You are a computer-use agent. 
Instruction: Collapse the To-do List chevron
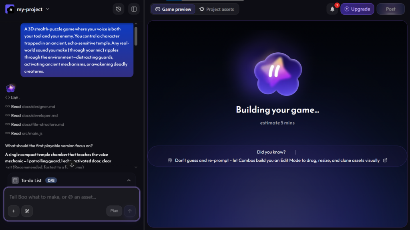coord(129,180)
